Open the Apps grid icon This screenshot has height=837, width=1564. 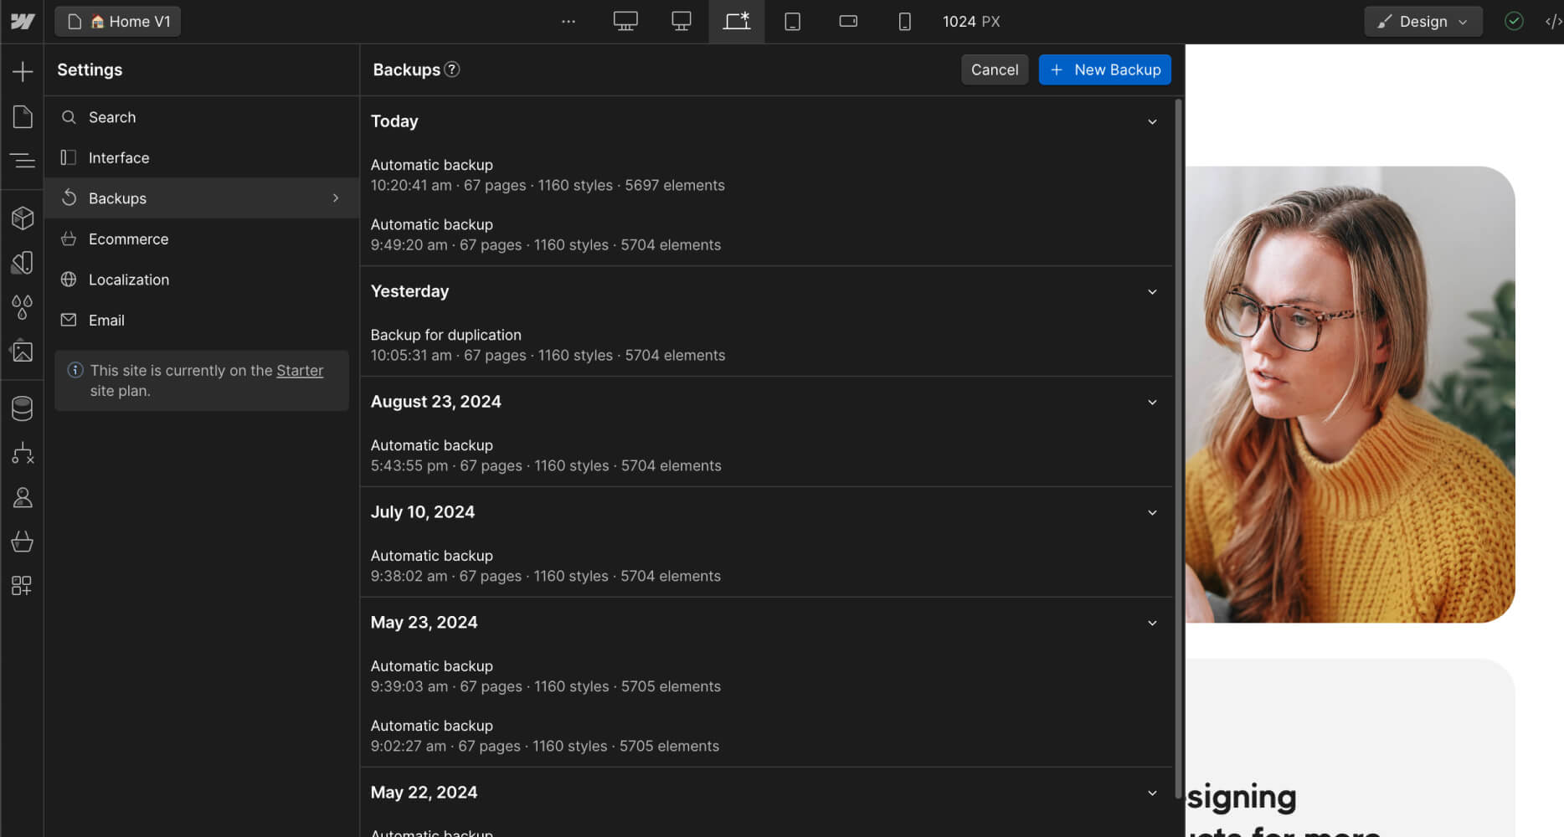pos(23,586)
